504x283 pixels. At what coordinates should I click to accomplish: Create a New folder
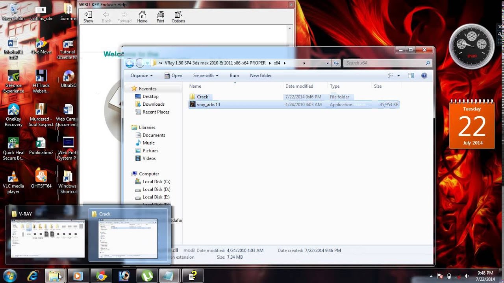261,75
